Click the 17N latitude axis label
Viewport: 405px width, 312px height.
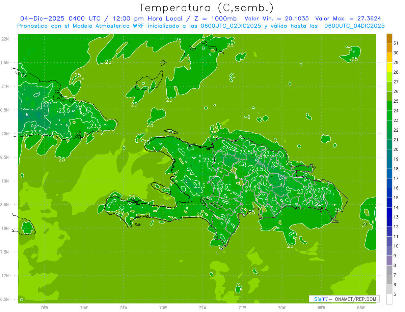tap(6, 276)
